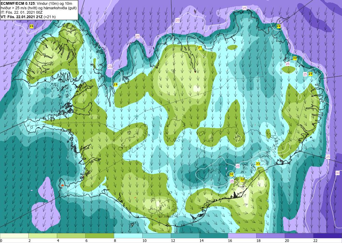Click the legend scale value 22
The image size is (342, 243).
(315, 241)
